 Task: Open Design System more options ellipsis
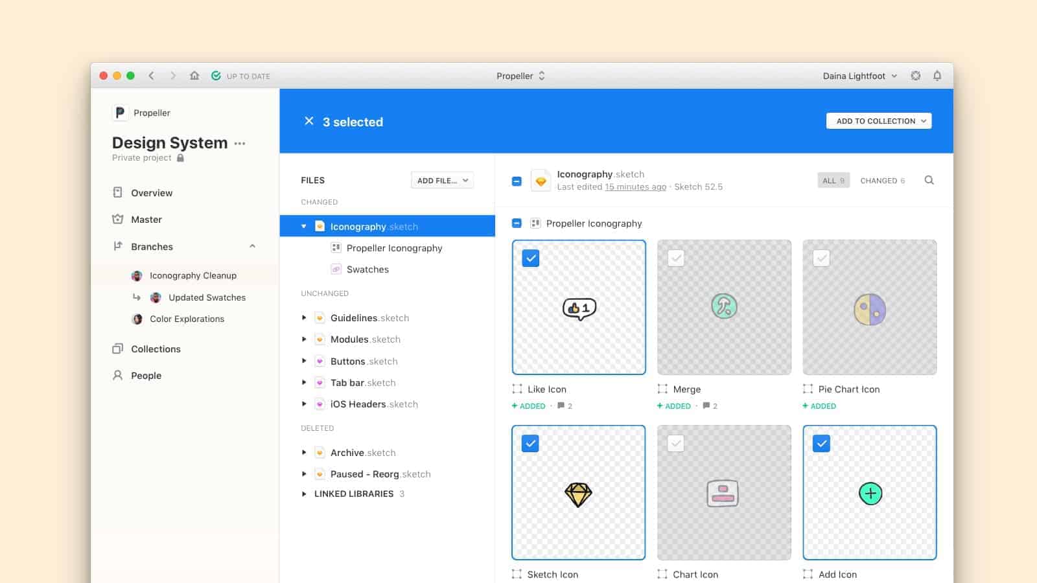pos(240,144)
